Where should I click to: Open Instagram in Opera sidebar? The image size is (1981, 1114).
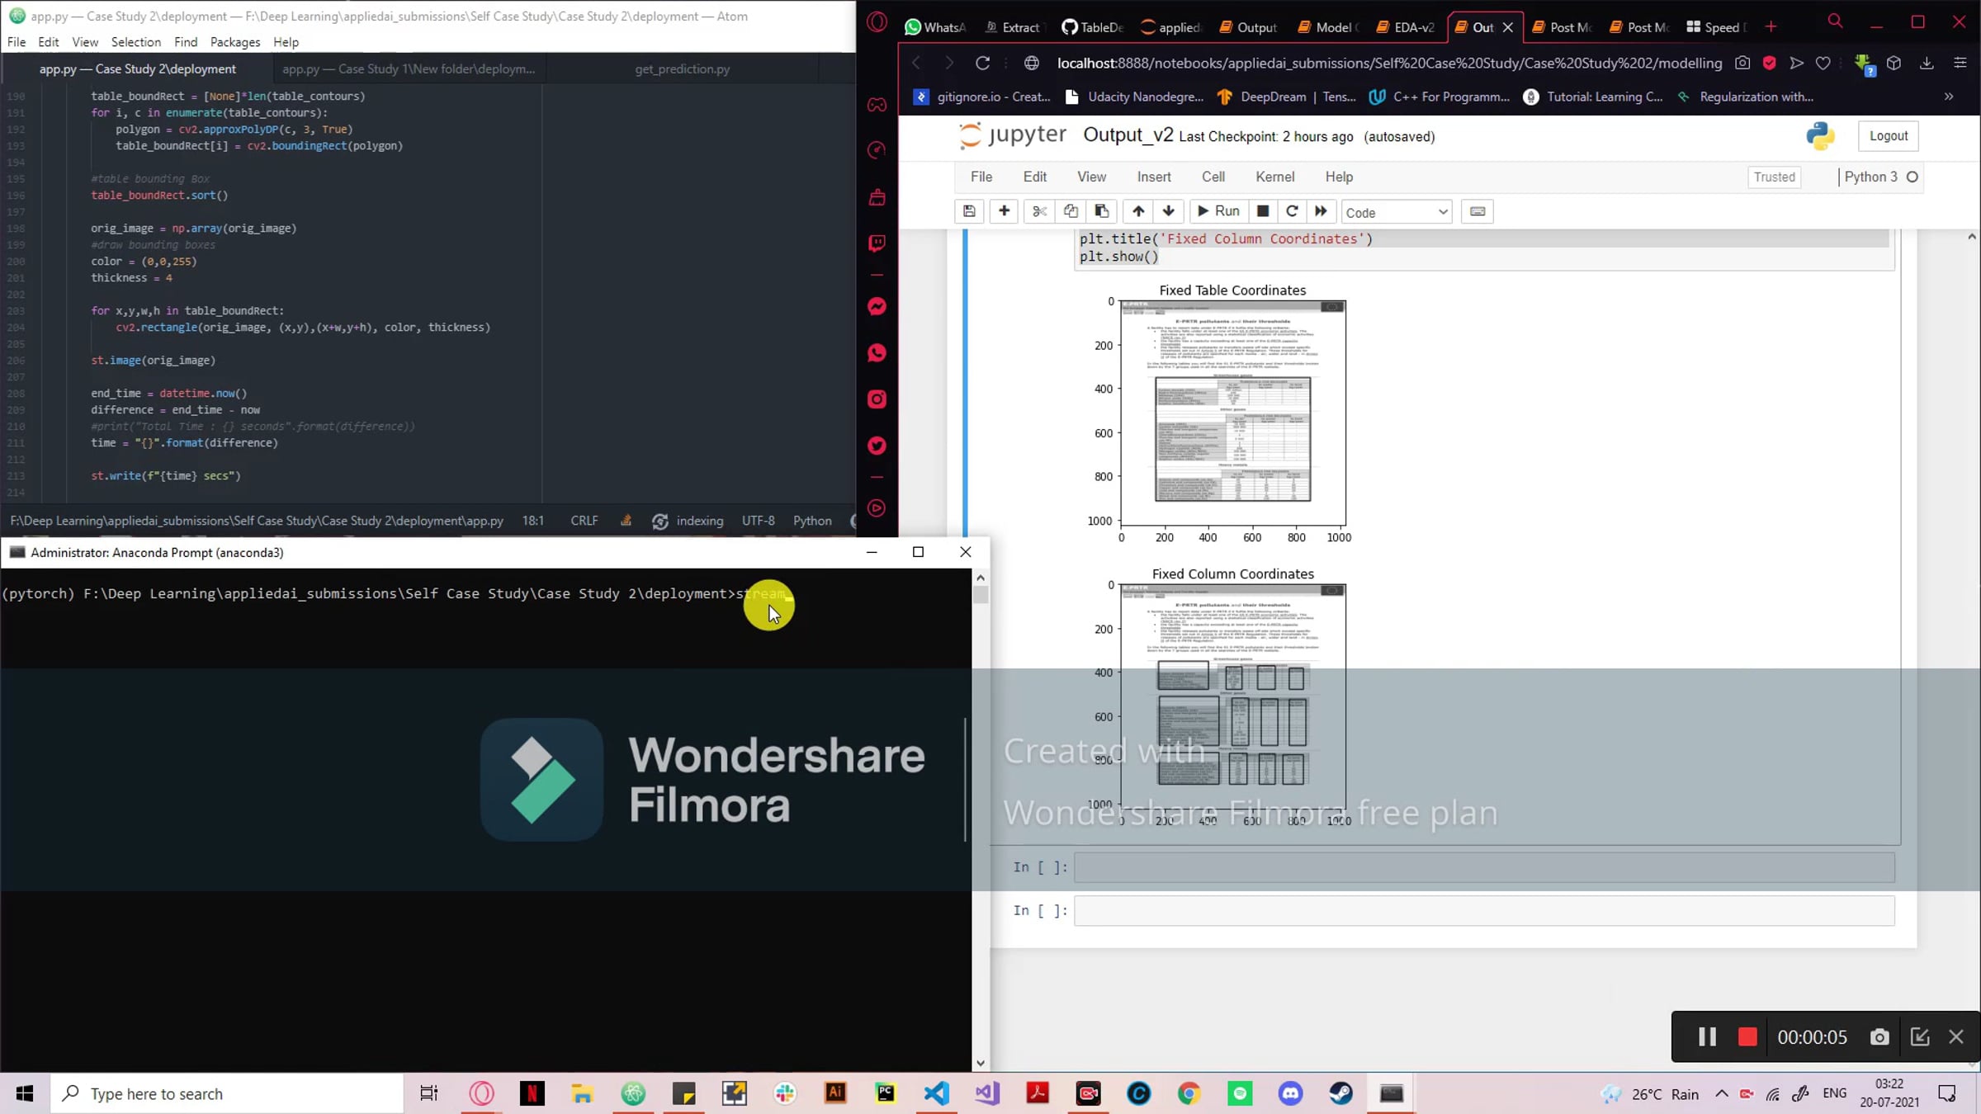coord(877,399)
